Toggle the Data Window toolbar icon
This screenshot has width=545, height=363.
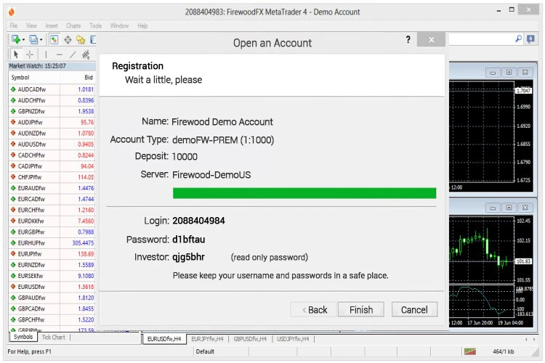point(68,40)
